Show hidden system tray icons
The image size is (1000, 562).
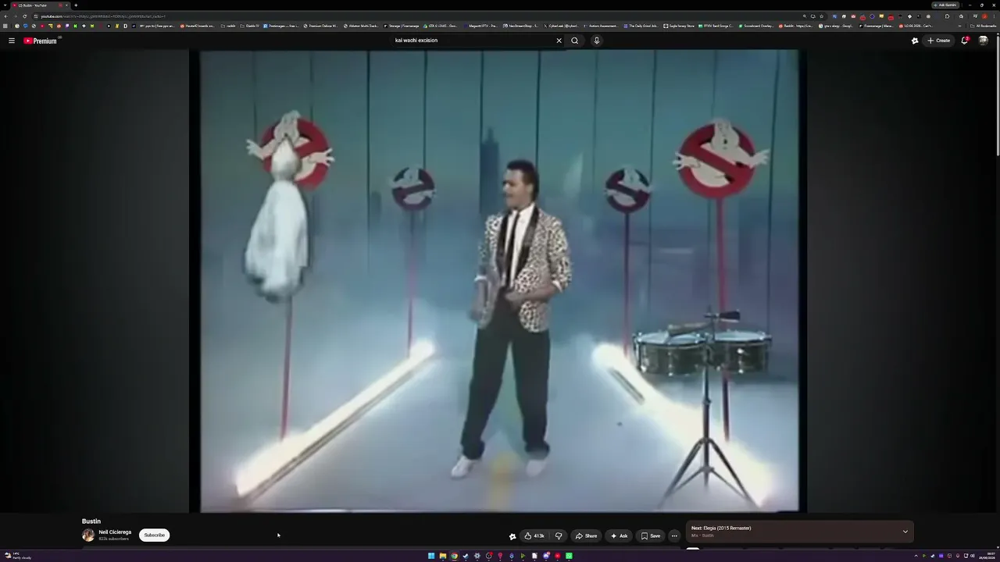click(916, 556)
